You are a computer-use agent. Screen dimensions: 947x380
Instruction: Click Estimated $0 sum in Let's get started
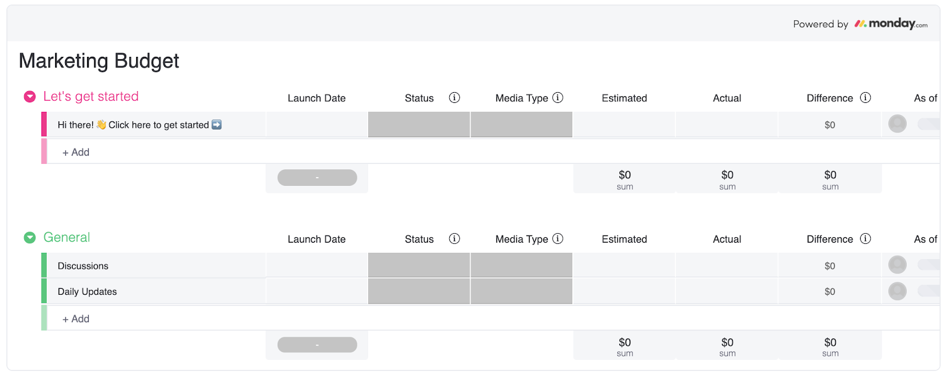coord(624,179)
